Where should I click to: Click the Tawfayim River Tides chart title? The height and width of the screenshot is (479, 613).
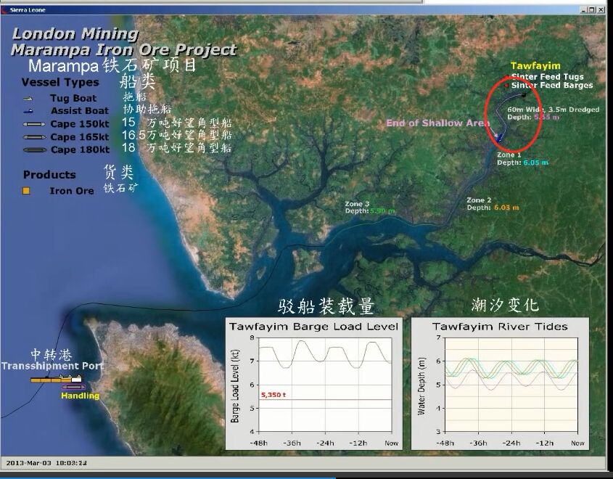(x=500, y=327)
